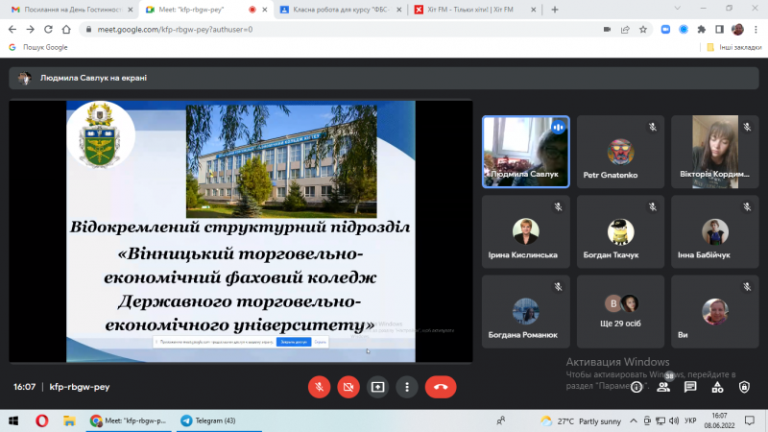Open the Інші закладки folder
Image resolution: width=768 pixels, height=432 pixels.
[733, 47]
